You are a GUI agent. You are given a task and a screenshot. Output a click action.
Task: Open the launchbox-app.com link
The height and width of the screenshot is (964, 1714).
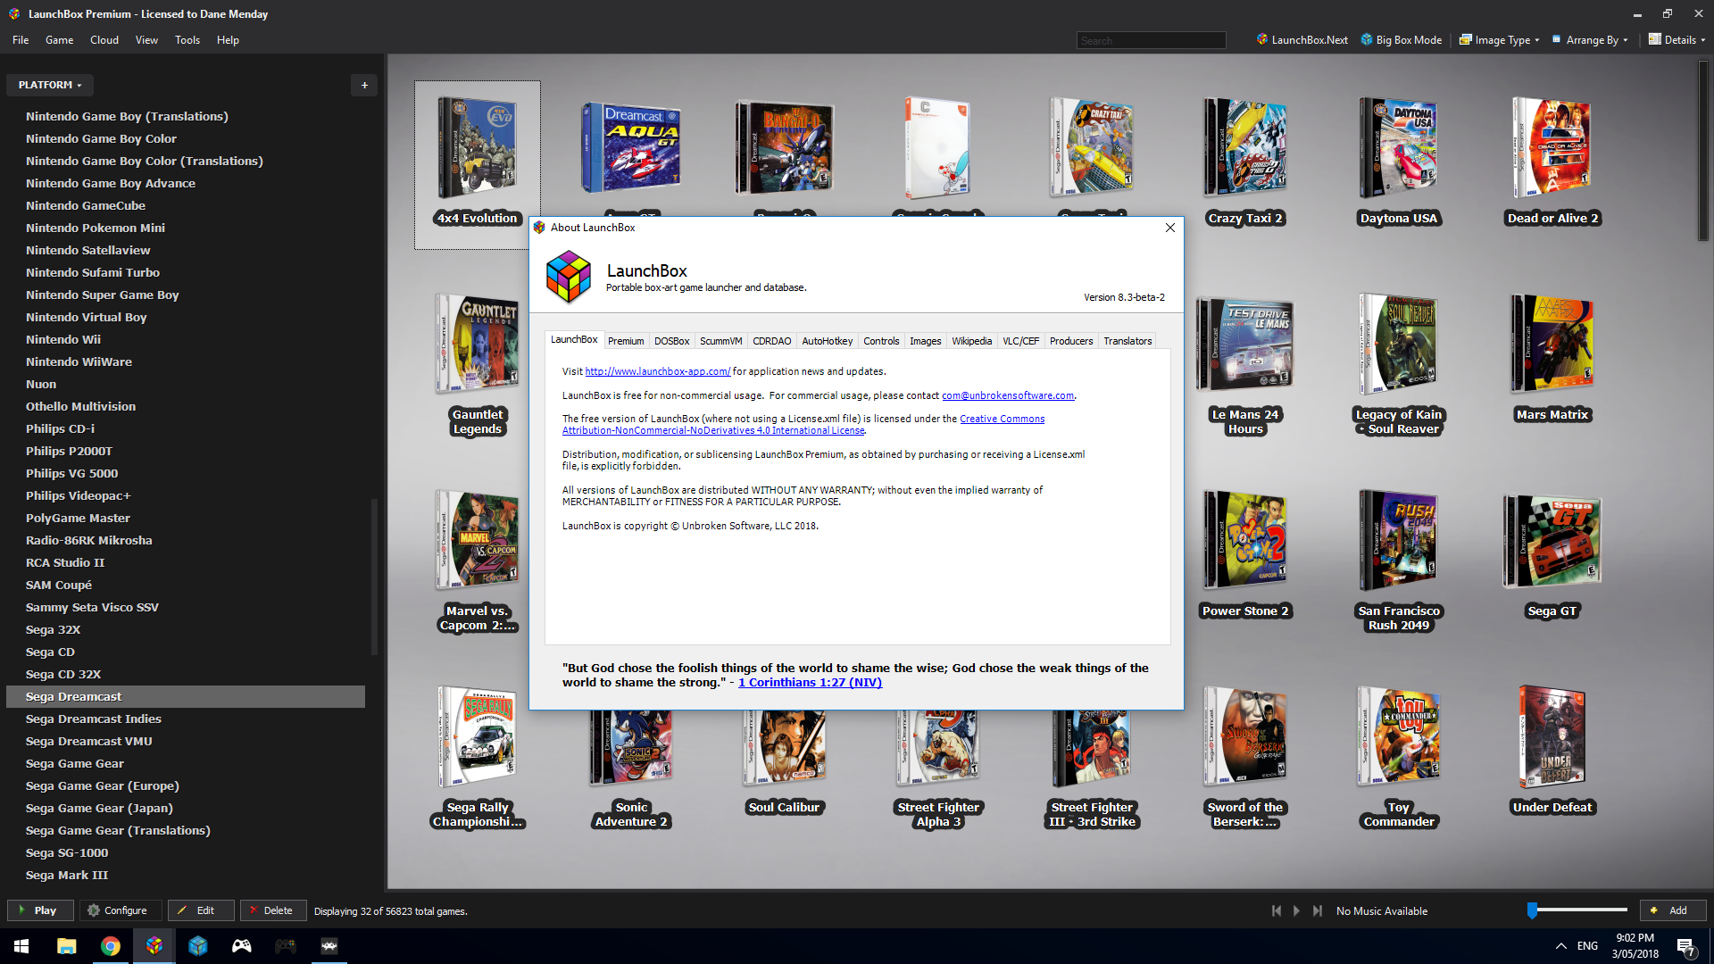pos(657,371)
